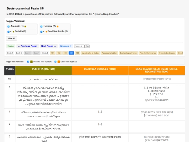Toggle the Hebrew (2) checkbox
This screenshot has height=142, width=189.
[41, 26]
